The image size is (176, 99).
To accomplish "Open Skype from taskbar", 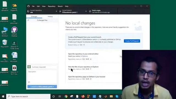I will [x=117, y=97].
